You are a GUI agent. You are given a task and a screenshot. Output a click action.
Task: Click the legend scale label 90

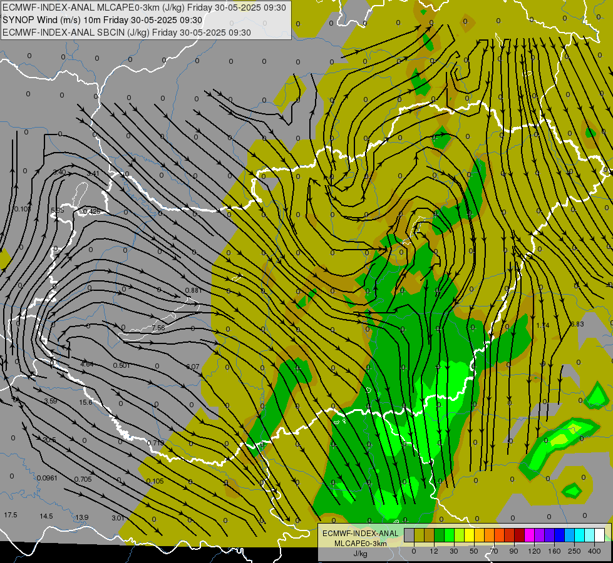click(513, 551)
